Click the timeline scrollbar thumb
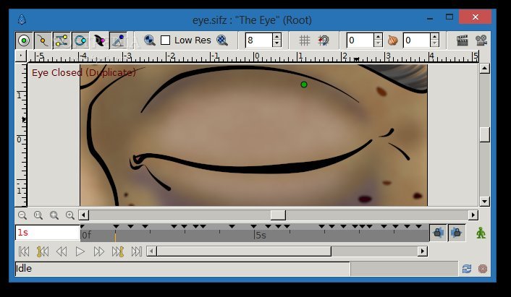 point(244,251)
